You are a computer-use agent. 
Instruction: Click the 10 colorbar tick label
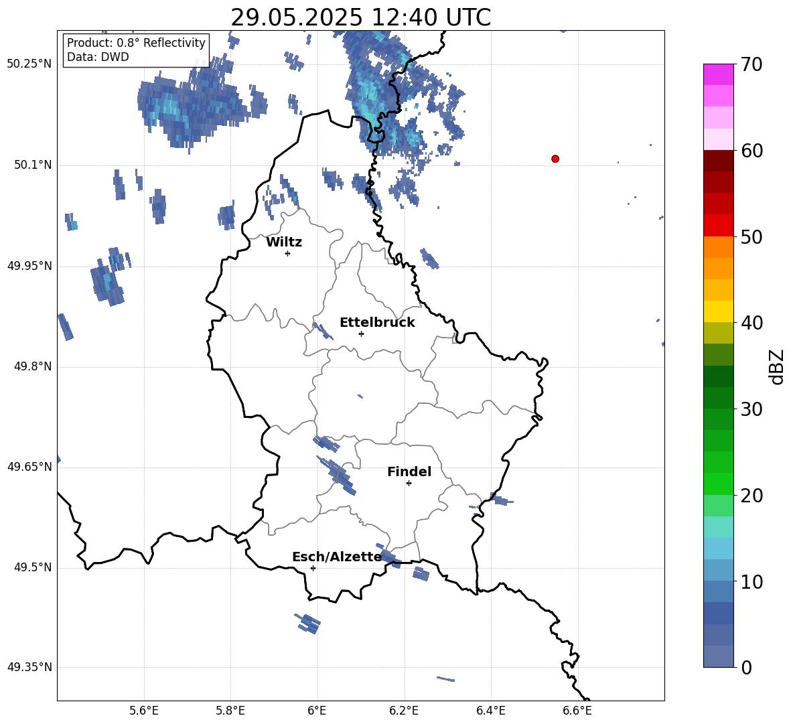click(x=751, y=581)
